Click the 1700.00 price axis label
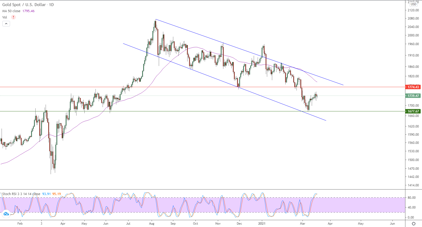The height and width of the screenshot is (227, 422). (413, 106)
